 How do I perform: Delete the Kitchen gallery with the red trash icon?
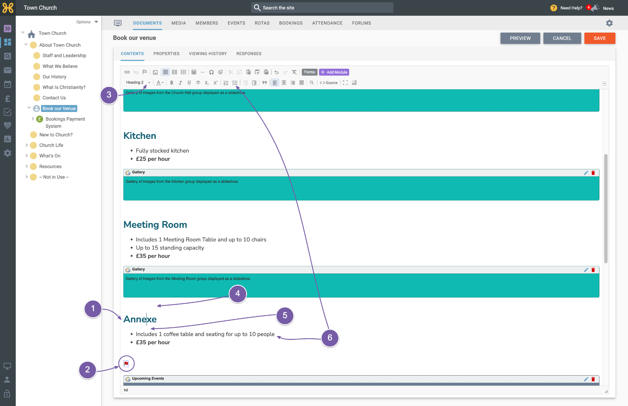click(x=593, y=173)
